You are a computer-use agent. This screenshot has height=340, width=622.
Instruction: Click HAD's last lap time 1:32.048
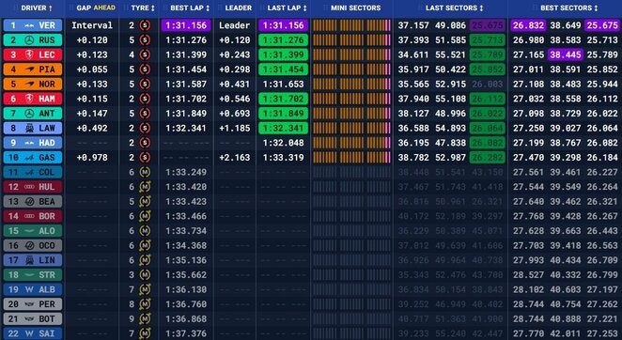[283, 143]
